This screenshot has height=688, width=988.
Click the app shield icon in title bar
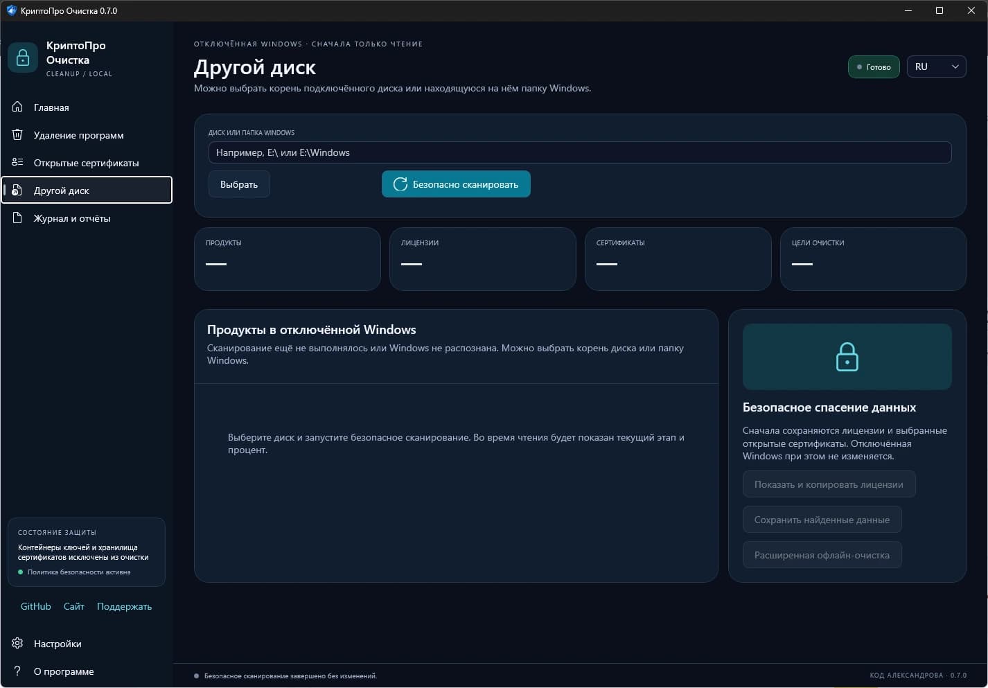click(11, 10)
